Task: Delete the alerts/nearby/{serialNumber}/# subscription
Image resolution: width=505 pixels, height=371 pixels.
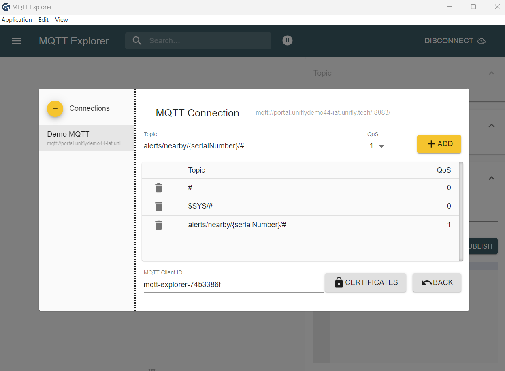Action: [x=158, y=225]
